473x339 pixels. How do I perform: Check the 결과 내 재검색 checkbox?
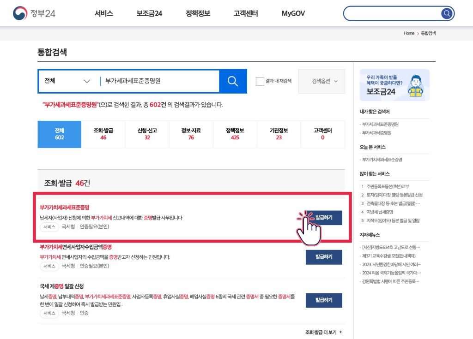260,81
